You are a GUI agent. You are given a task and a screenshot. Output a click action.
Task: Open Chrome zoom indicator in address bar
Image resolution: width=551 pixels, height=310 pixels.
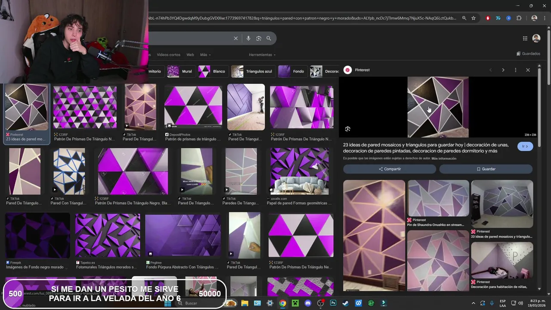(x=464, y=18)
